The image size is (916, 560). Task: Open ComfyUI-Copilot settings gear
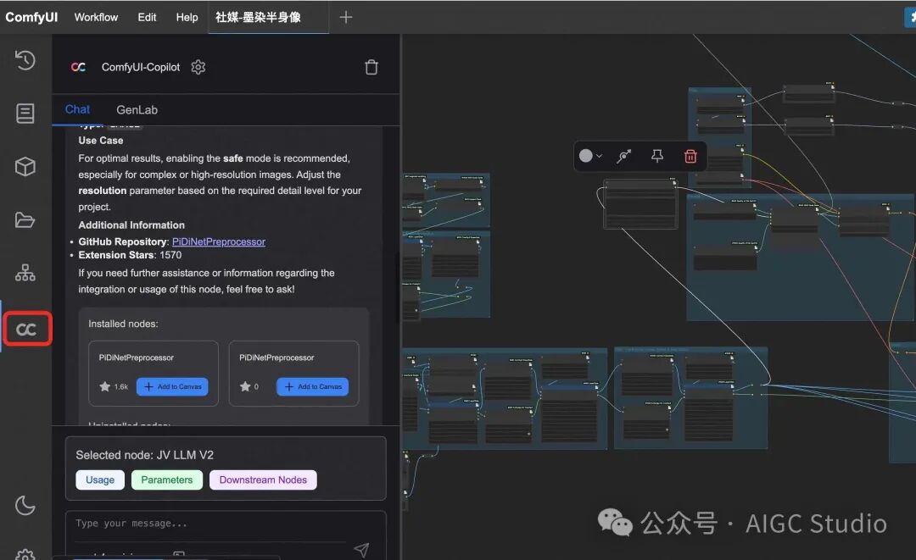(198, 67)
